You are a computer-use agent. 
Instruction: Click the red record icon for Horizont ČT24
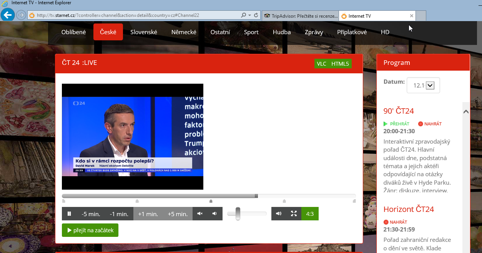pos(386,222)
